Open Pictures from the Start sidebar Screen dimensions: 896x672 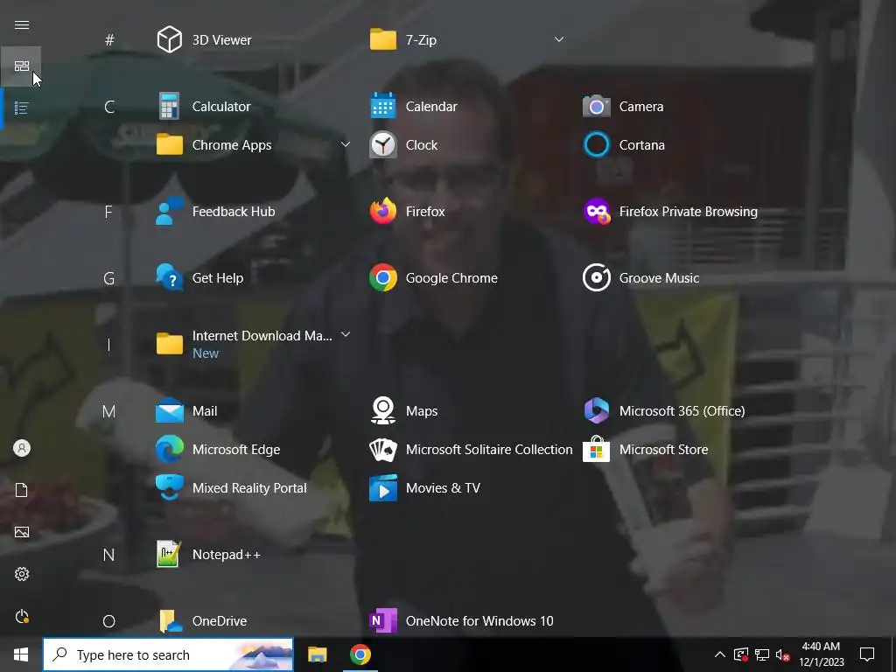pos(22,532)
